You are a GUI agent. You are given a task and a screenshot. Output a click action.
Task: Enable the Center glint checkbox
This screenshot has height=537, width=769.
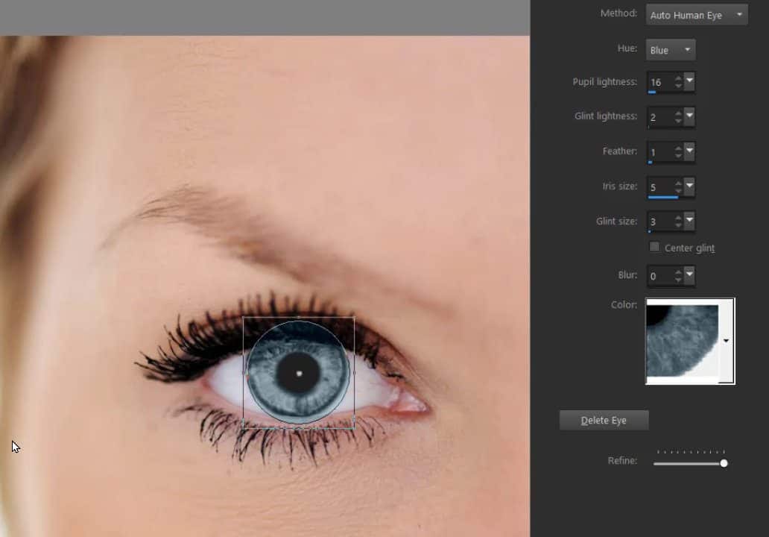point(654,248)
